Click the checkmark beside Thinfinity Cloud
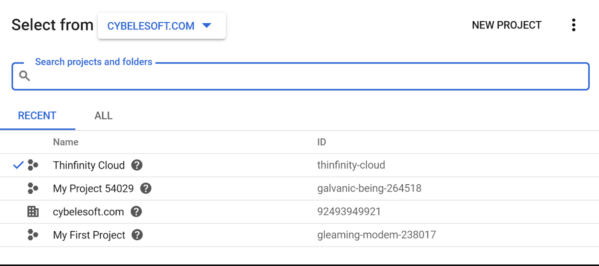Screen dimensions: 599x266 (x=17, y=165)
